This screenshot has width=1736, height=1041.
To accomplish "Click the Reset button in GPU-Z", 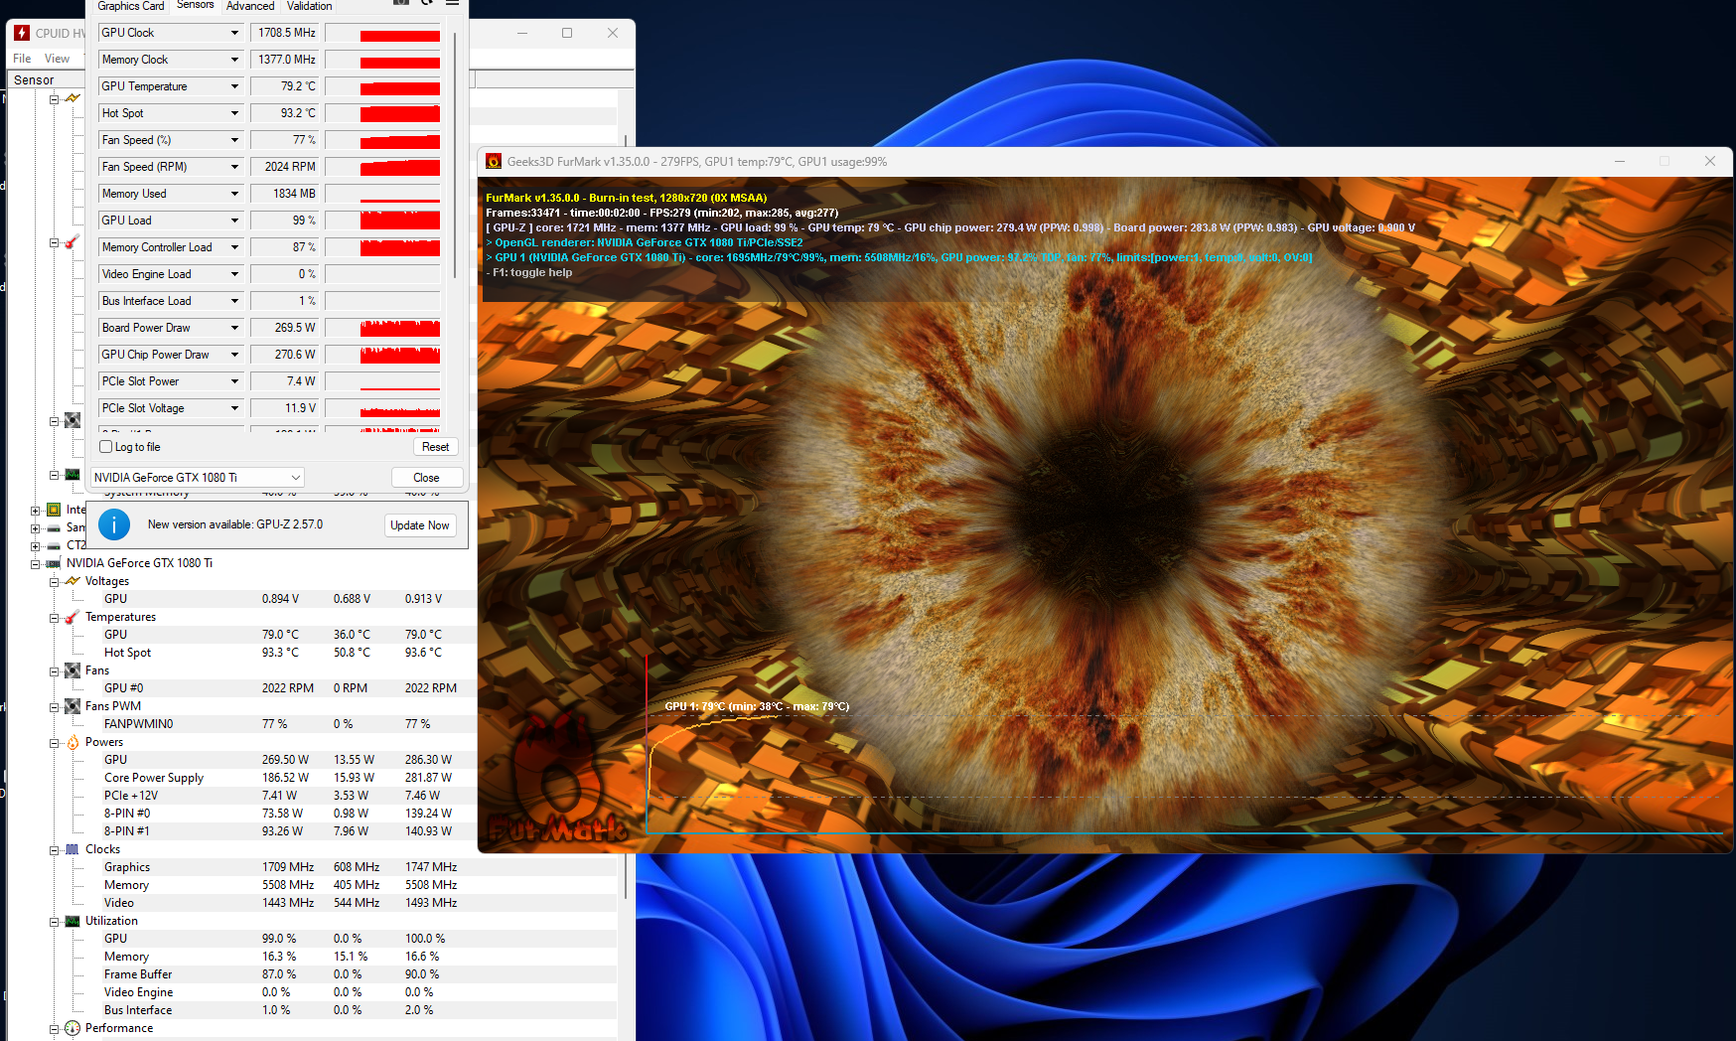I will pyautogui.click(x=435, y=447).
